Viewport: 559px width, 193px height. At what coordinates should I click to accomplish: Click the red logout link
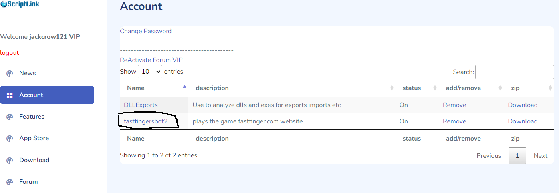pyautogui.click(x=10, y=53)
